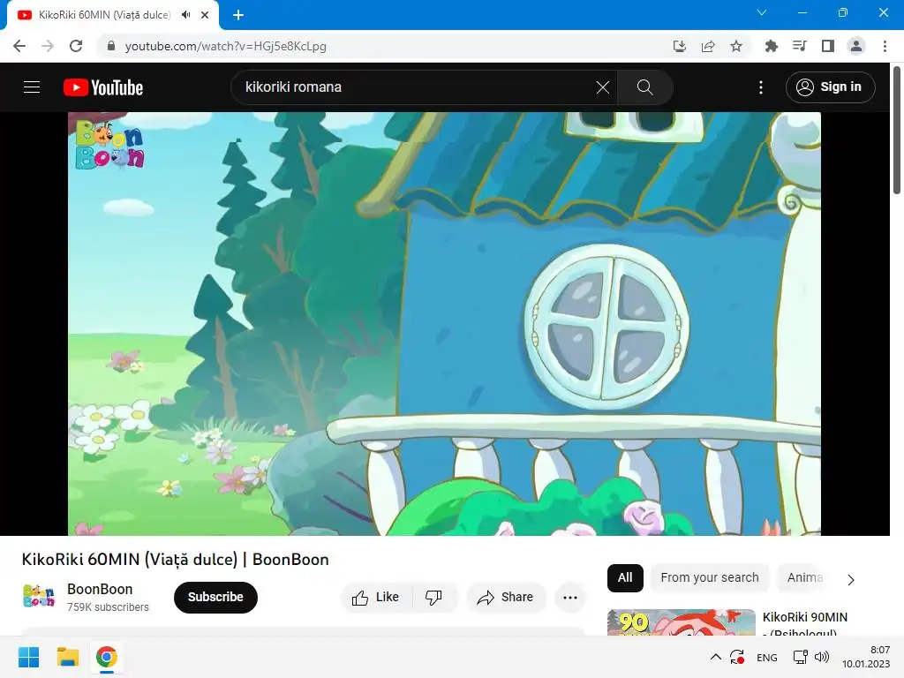Open network settings from the tray
This screenshot has height=678, width=904.
(x=800, y=657)
